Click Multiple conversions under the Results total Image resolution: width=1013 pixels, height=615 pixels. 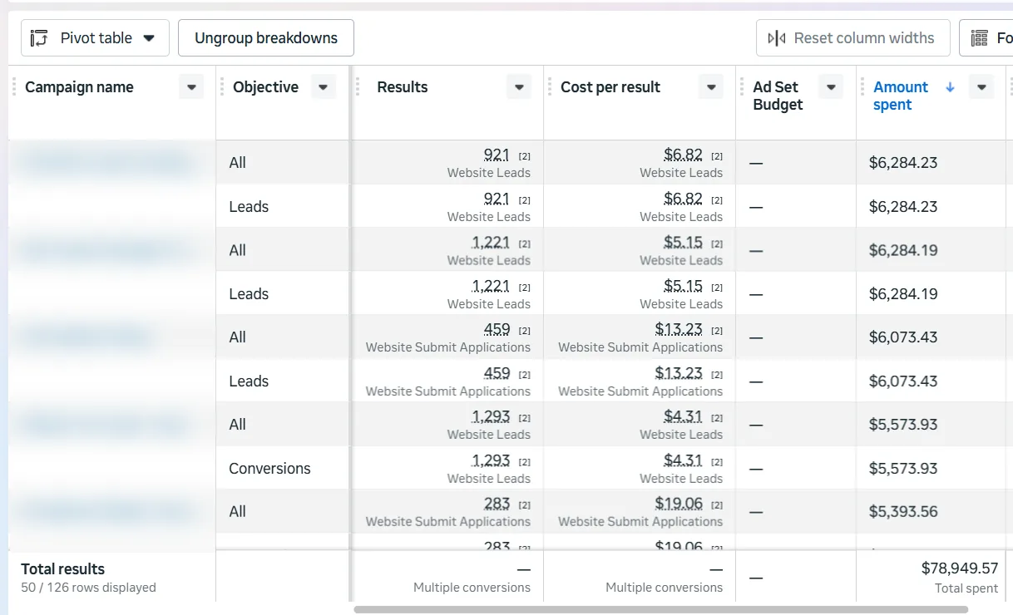(x=472, y=588)
